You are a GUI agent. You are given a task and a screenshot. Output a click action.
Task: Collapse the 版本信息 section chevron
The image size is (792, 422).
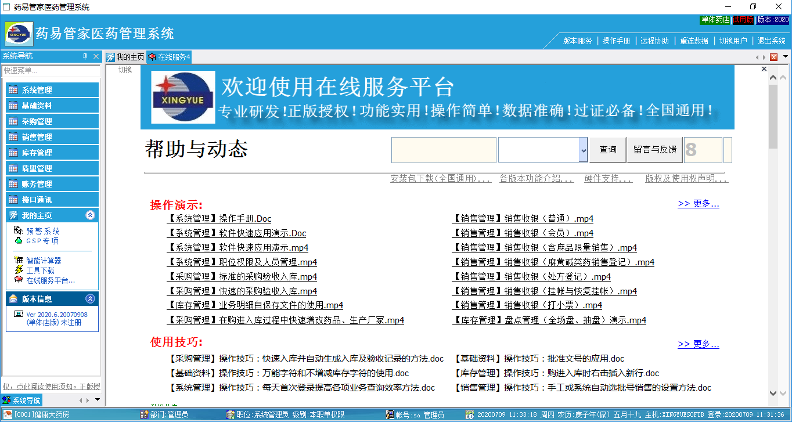[90, 299]
